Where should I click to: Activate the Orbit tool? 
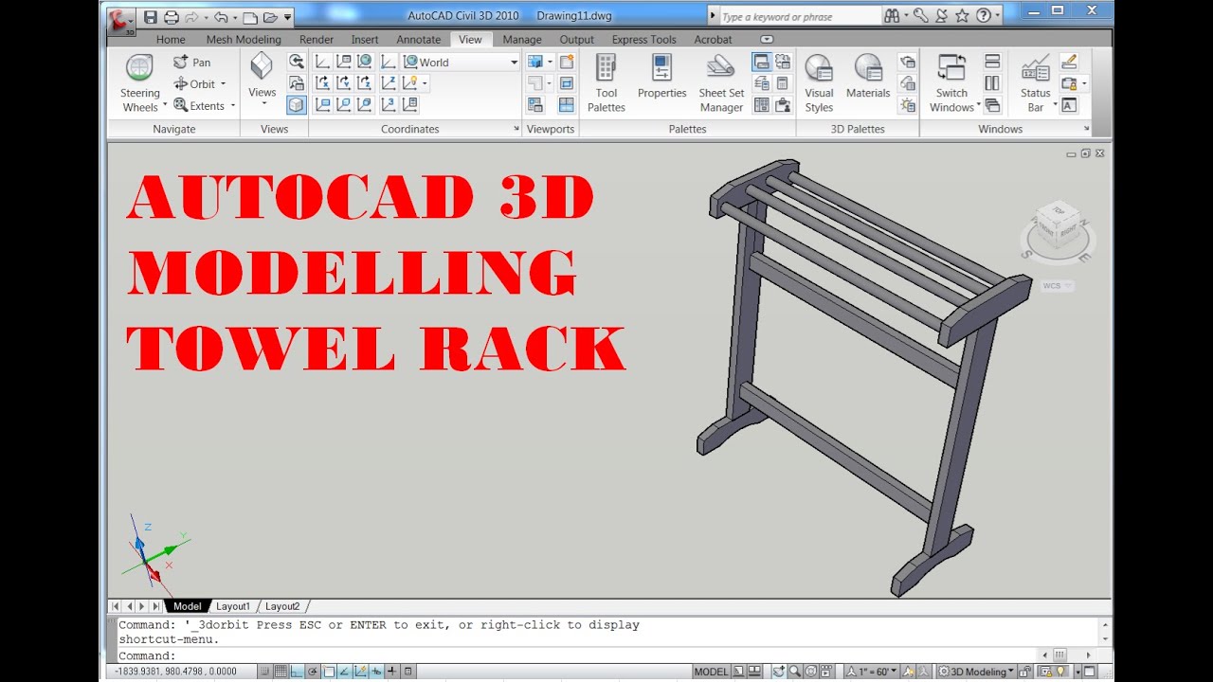[x=195, y=84]
